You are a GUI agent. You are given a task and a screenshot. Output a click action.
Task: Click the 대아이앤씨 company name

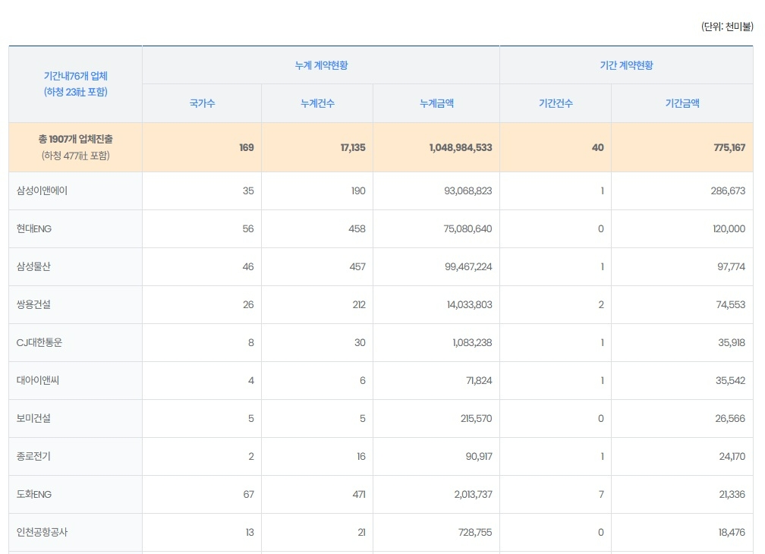point(38,381)
